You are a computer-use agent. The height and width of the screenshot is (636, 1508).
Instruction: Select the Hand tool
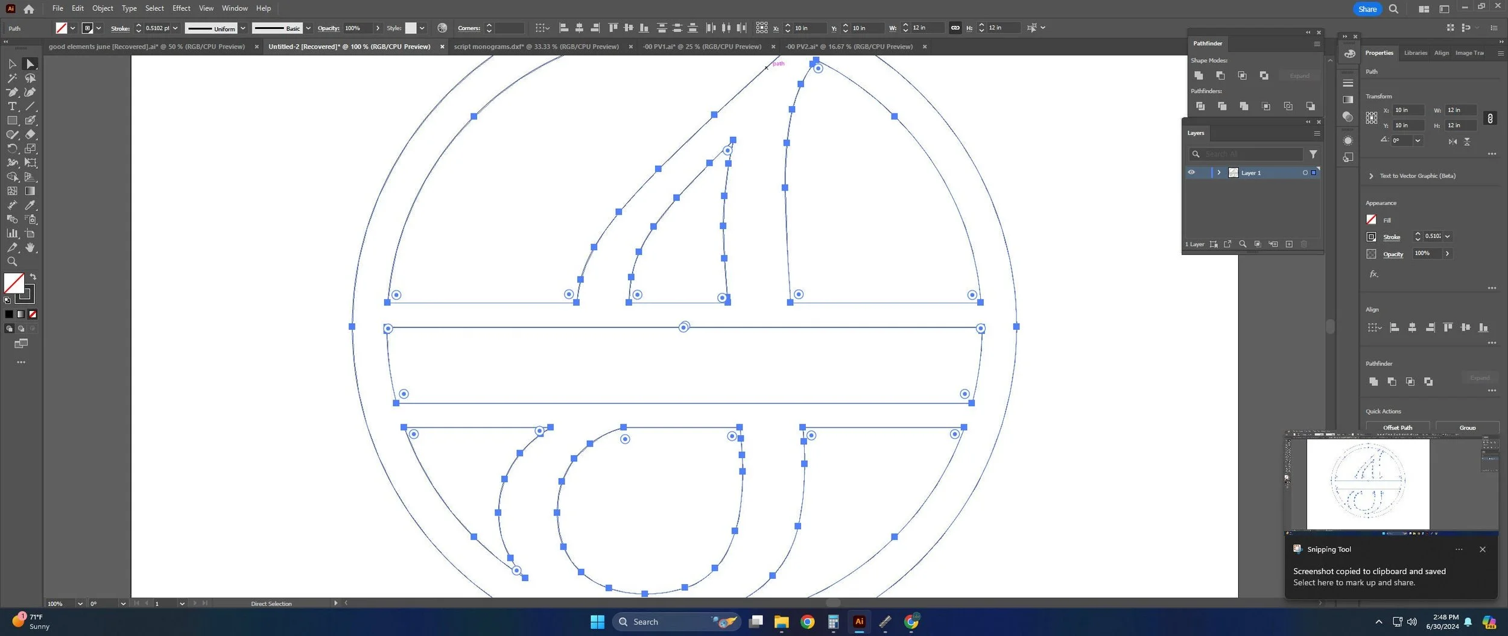point(30,248)
